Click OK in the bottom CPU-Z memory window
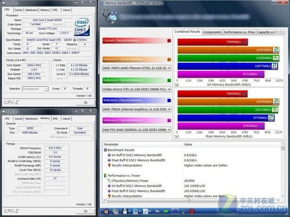This screenshot has height=217, width=290. pos(86,211)
